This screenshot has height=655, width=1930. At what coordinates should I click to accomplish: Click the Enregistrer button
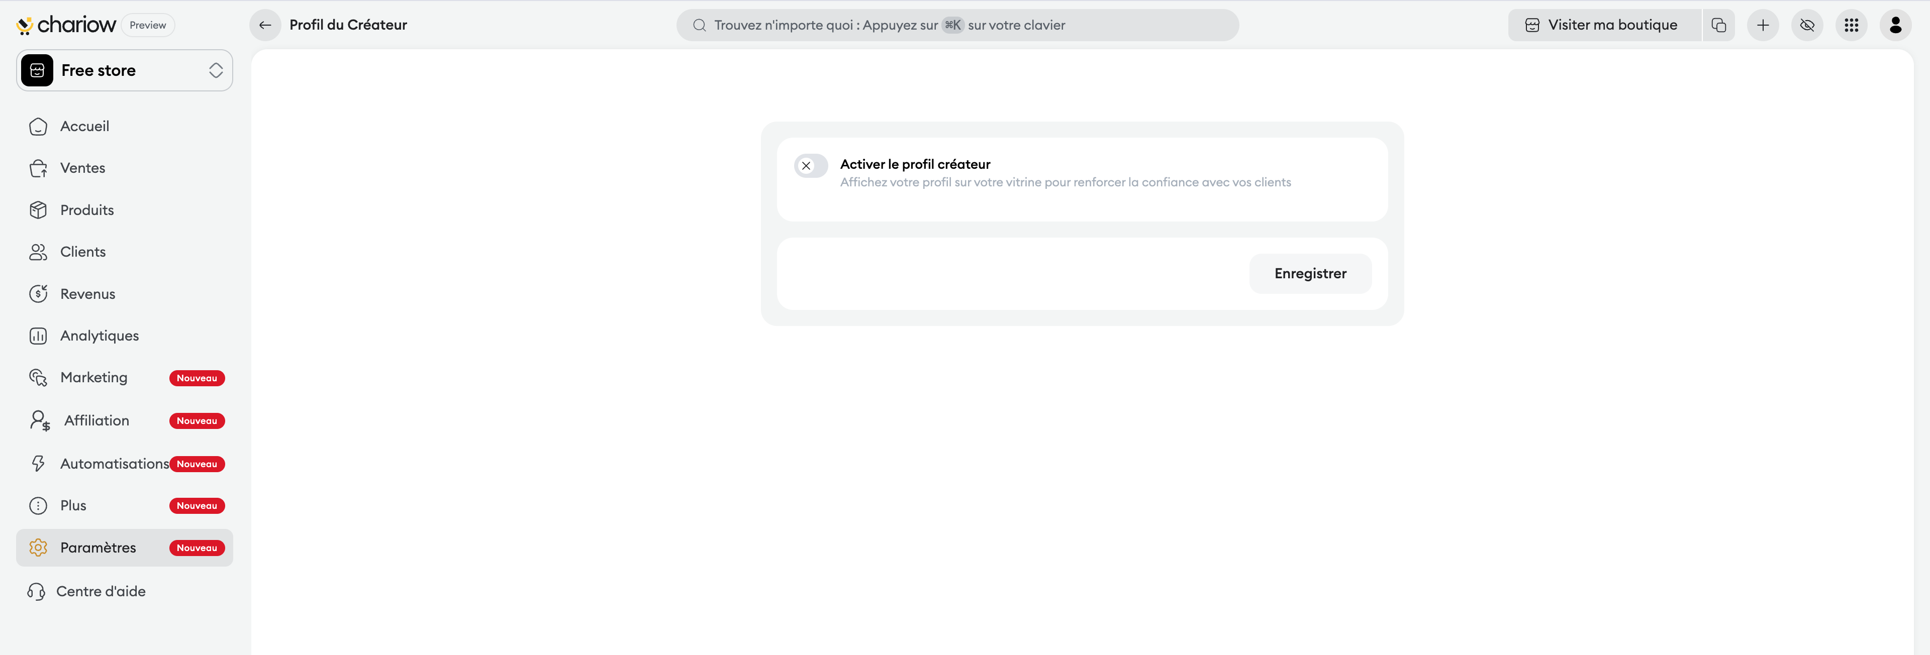pyautogui.click(x=1310, y=274)
